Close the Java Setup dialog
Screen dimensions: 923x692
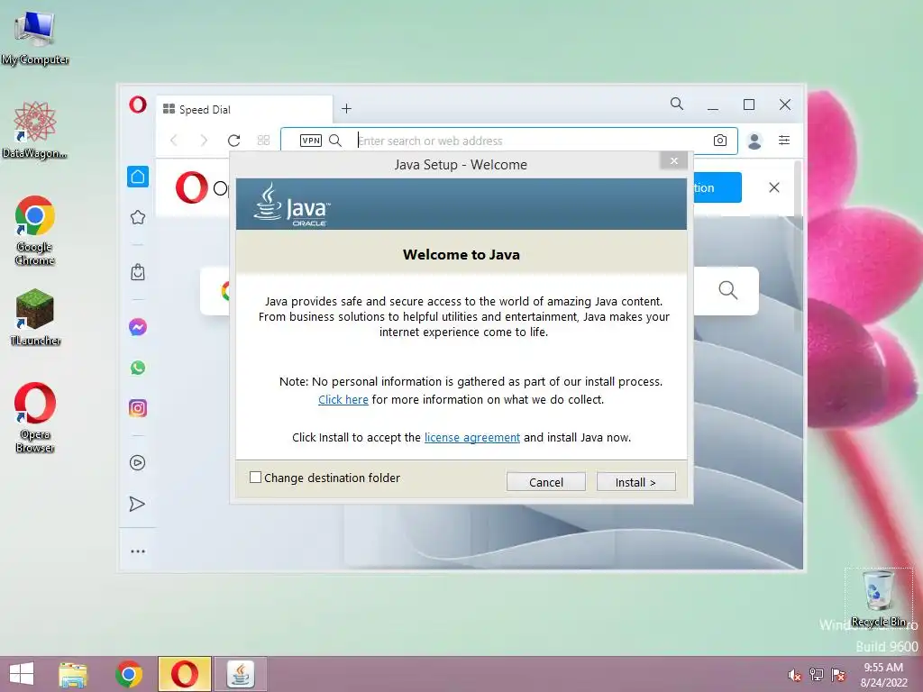[674, 160]
